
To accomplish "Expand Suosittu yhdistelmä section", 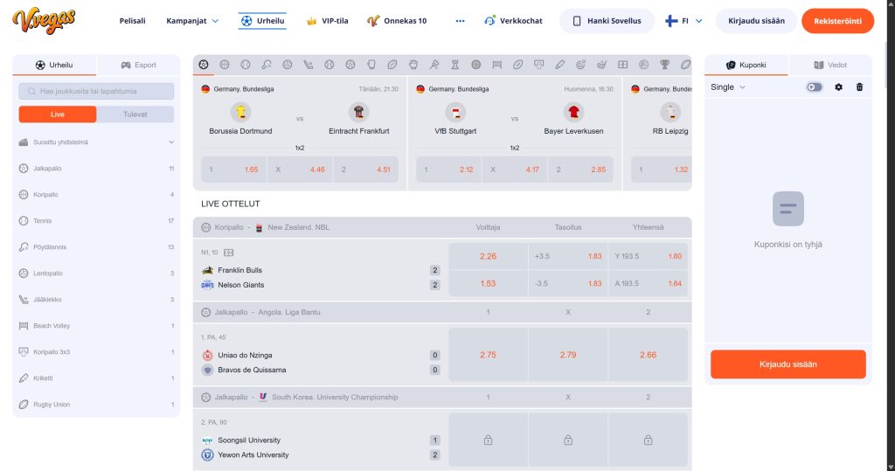I will pos(96,142).
